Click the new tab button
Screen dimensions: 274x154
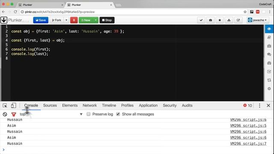[119, 5]
